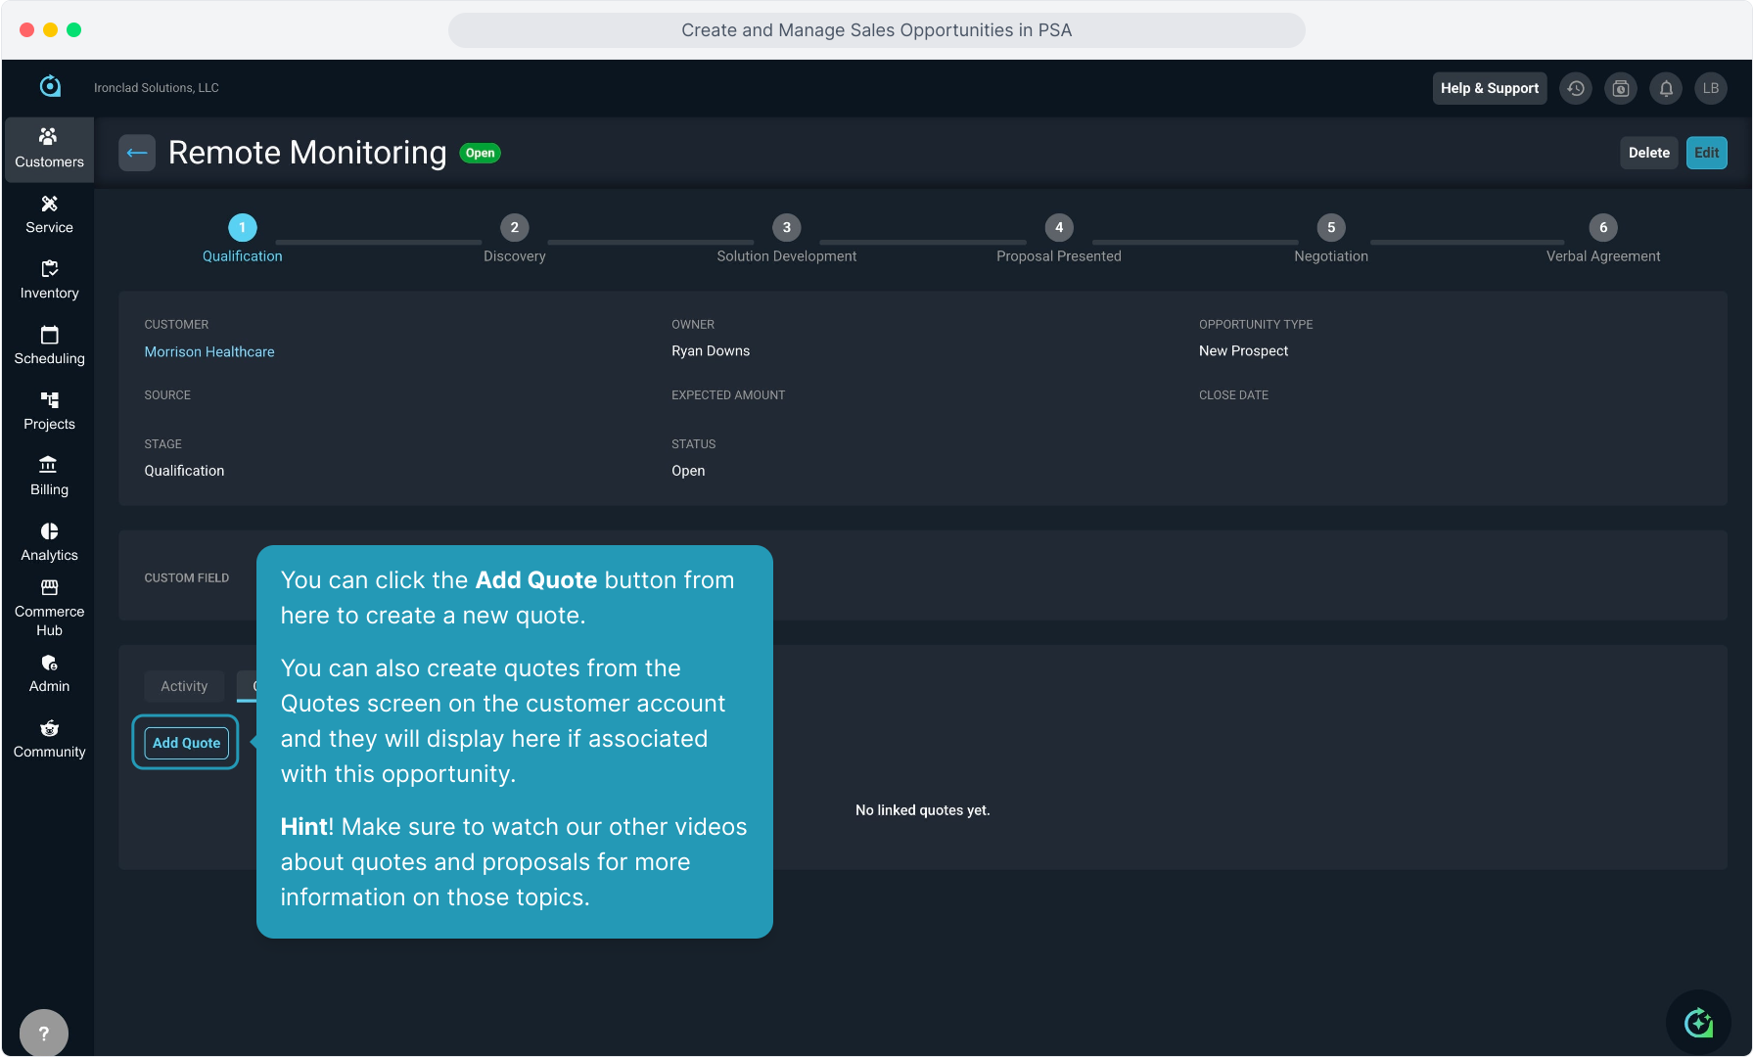Open the Service module
Image resolution: width=1754 pixels, height=1057 pixels.
pos(49,214)
